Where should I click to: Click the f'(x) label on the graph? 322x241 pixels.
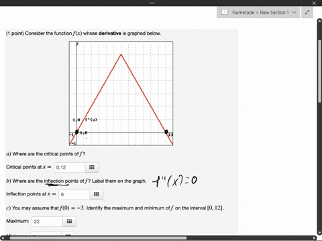pyautogui.click(x=91, y=120)
